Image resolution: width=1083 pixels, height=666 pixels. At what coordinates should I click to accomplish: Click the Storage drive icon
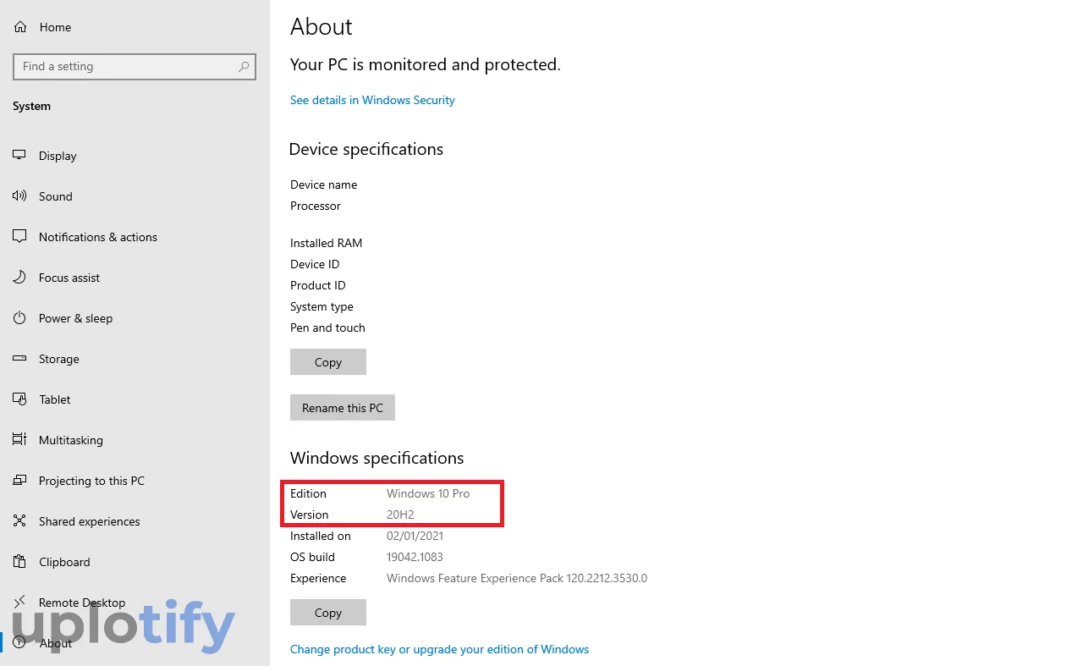(x=19, y=359)
